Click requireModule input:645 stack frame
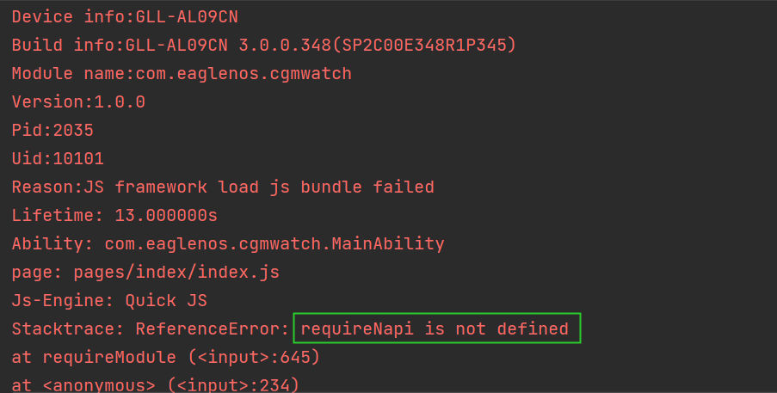777x393 pixels. [166, 358]
